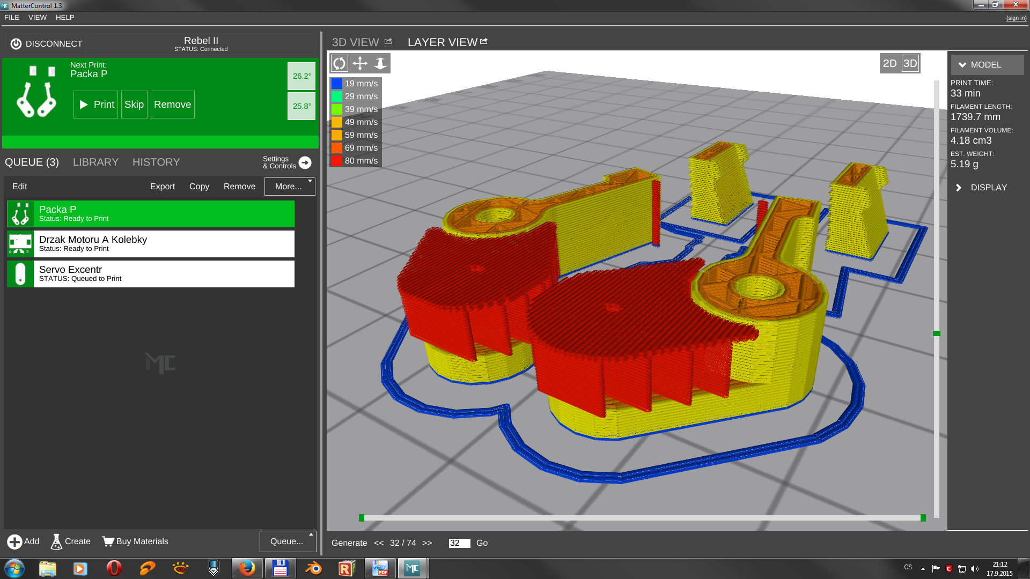The image size is (1030, 579).
Task: Select the rotate view tool icon
Action: [x=340, y=63]
